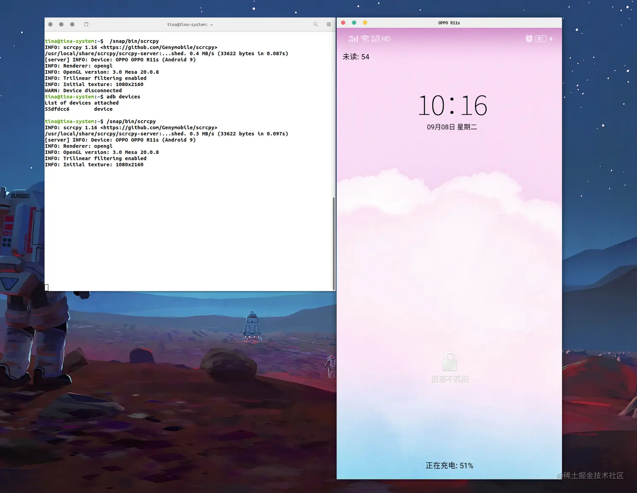Viewport: 637px width, 493px height.
Task: Click the terminal vertical scrollbar
Action: pyautogui.click(x=334, y=243)
